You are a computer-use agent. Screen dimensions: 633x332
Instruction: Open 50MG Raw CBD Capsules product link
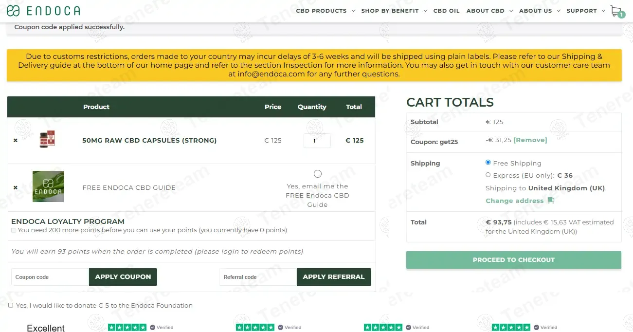[149, 140]
